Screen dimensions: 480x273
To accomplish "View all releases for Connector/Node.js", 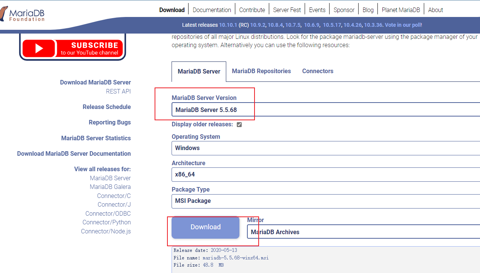I will tap(106, 231).
